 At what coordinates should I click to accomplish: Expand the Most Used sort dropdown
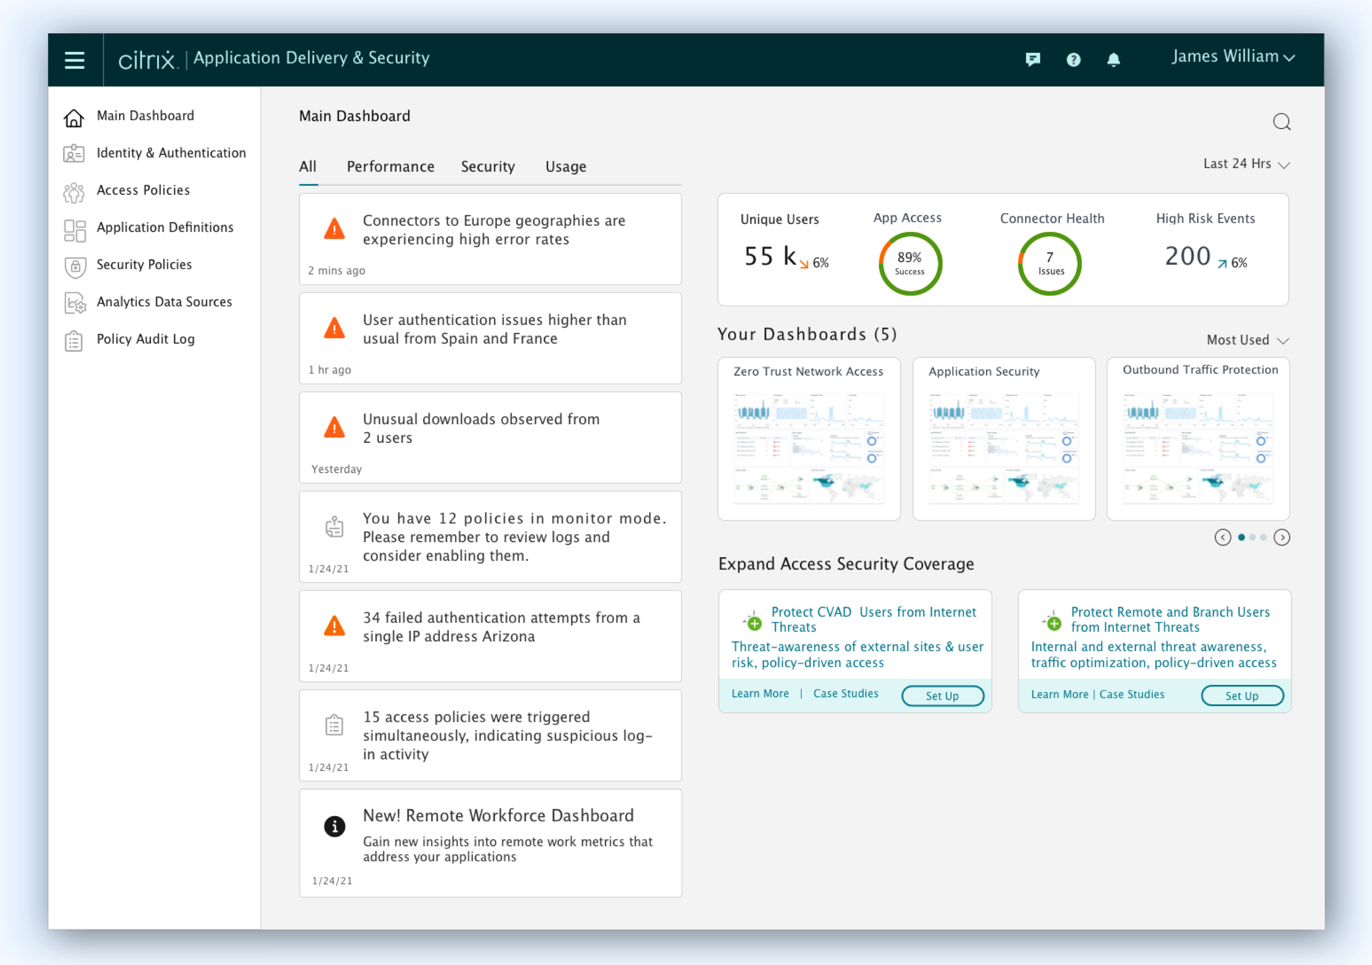1247,340
